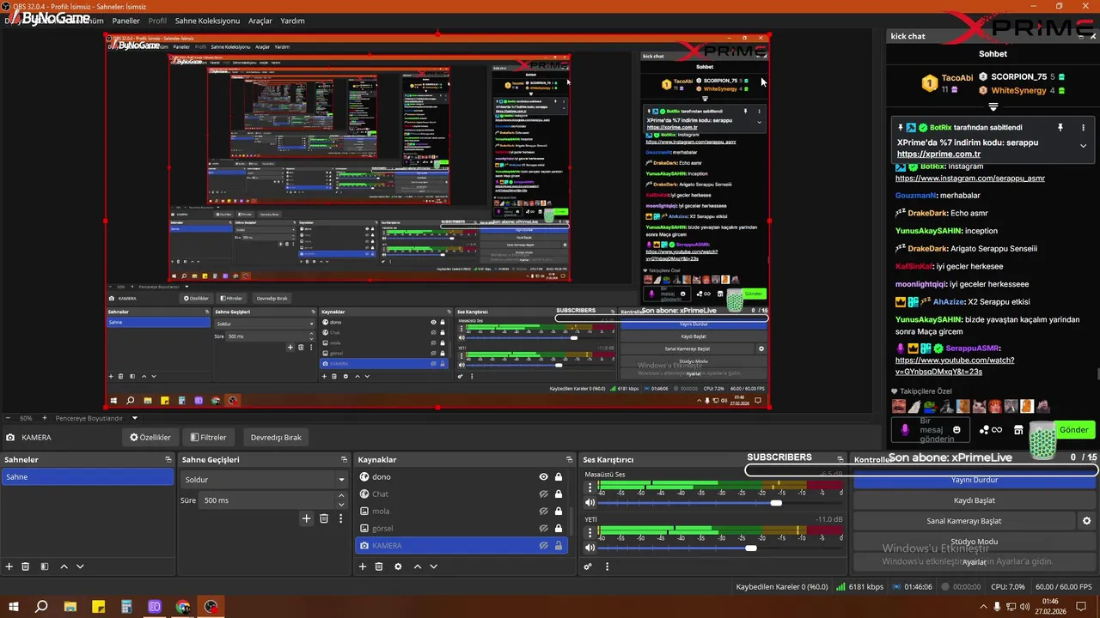Image resolution: width=1100 pixels, height=618 pixels.
Task: Open Paneller menu
Action: (126, 21)
